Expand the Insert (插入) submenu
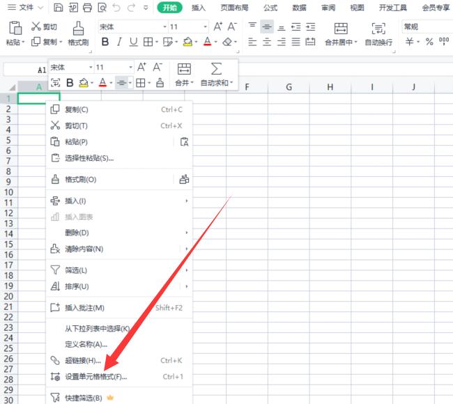The width and height of the screenshot is (453, 404). click(x=187, y=201)
